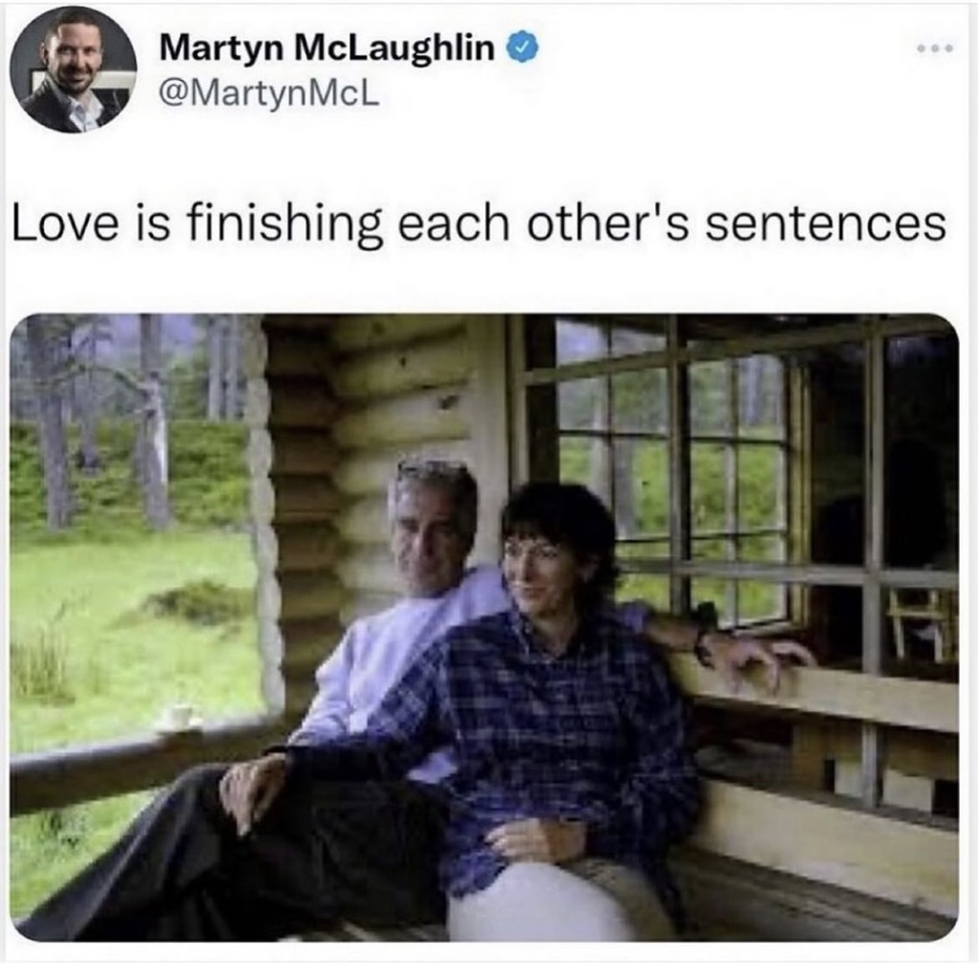Click the word "sentences" in the tweet
The width and height of the screenshot is (978, 964).
click(826, 224)
